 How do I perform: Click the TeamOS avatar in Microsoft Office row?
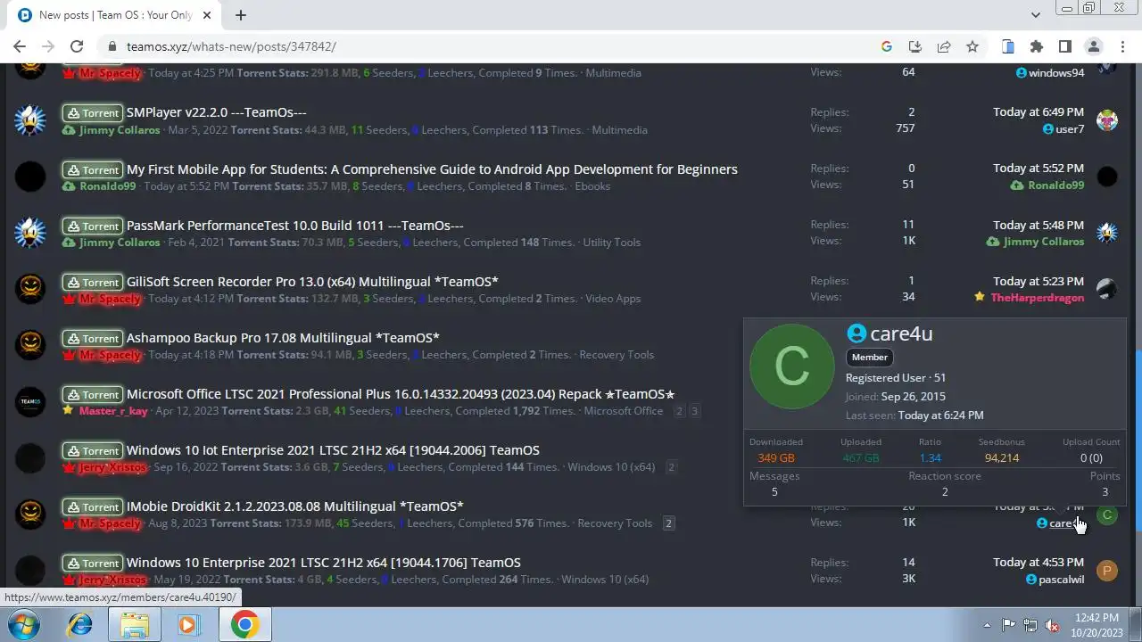coord(30,401)
